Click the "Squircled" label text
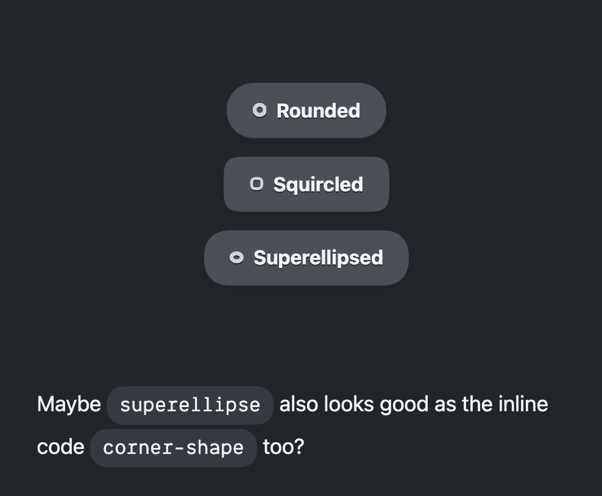 click(318, 185)
